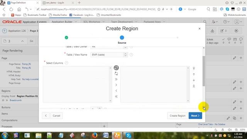Screen dimensions: 247x139
Task: Click the Run Page play icon
Action: click(236, 31)
